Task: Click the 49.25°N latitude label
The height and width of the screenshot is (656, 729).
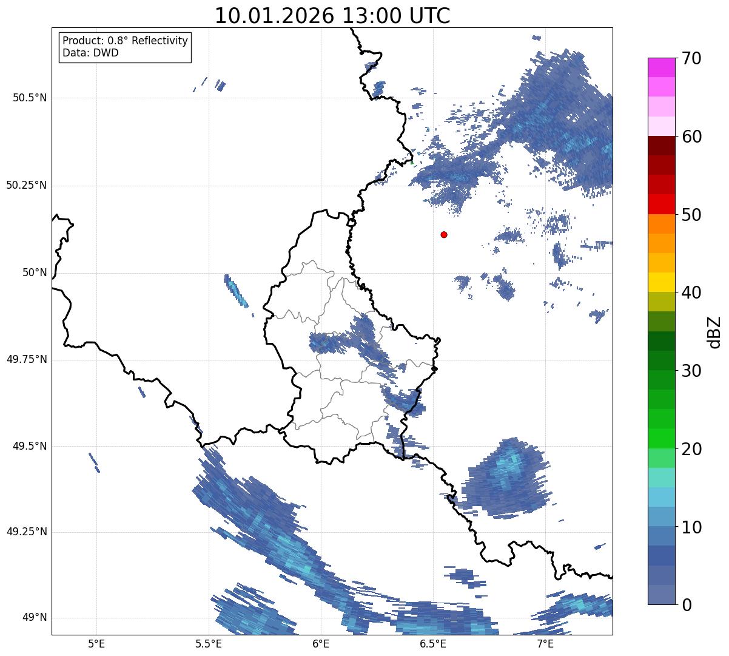Action: pyautogui.click(x=26, y=532)
